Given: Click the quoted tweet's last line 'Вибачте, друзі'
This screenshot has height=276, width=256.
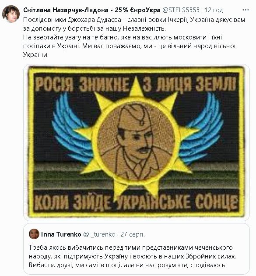Looking at the screenshot, I should [128, 265].
